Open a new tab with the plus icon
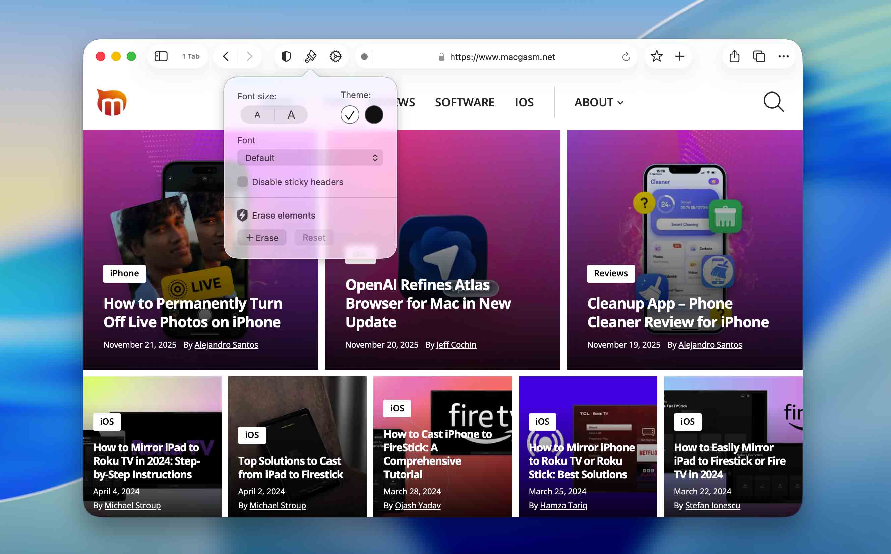The width and height of the screenshot is (891, 554). click(679, 56)
